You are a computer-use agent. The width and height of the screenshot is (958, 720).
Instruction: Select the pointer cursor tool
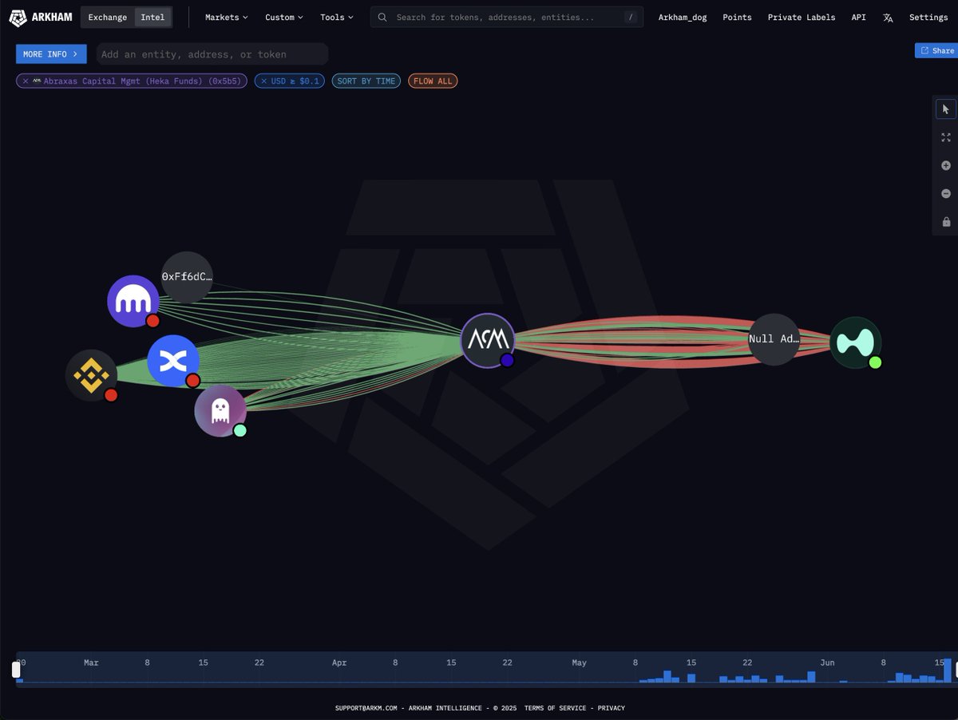(946, 109)
